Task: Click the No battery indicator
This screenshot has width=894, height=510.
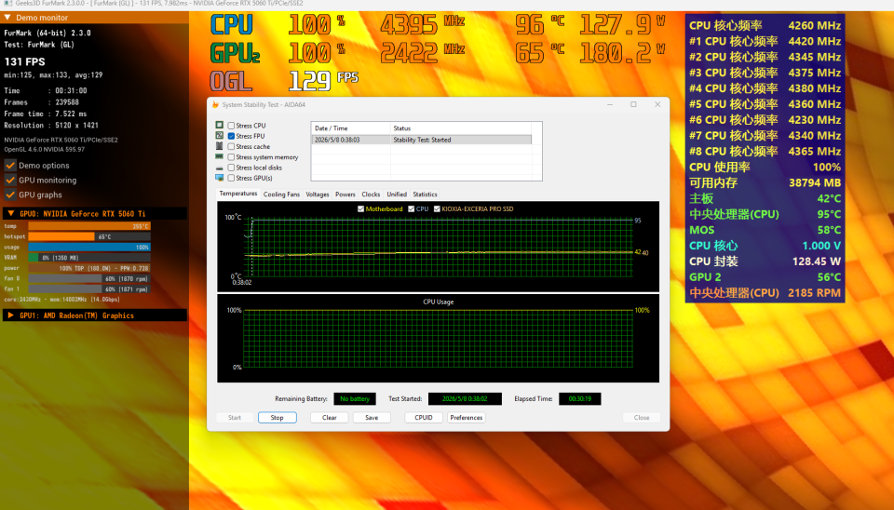Action: pyautogui.click(x=355, y=399)
